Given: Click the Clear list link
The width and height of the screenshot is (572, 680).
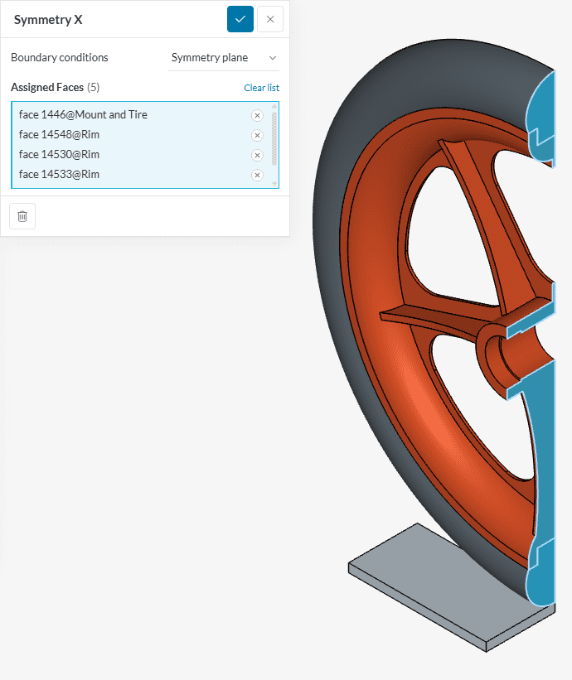Looking at the screenshot, I should click(x=261, y=88).
